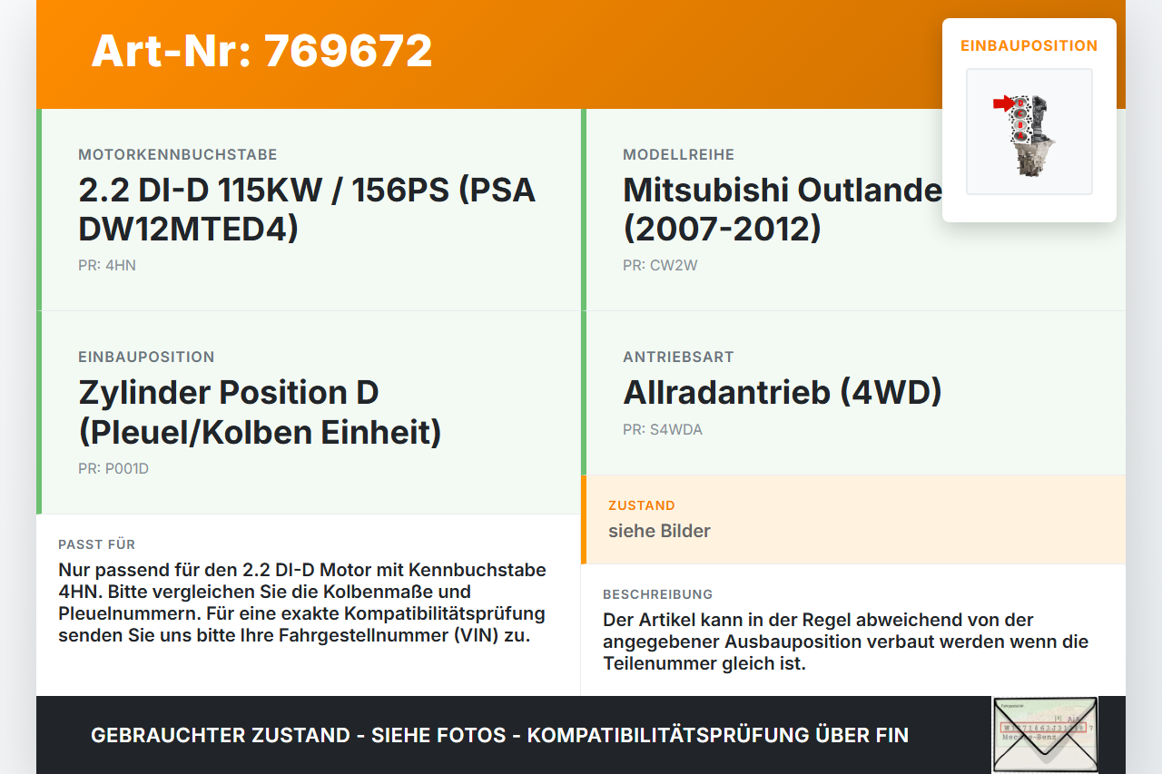The width and height of the screenshot is (1162, 774).
Task: Select the Mitsubishi Outlander model text
Action: pyautogui.click(x=783, y=209)
